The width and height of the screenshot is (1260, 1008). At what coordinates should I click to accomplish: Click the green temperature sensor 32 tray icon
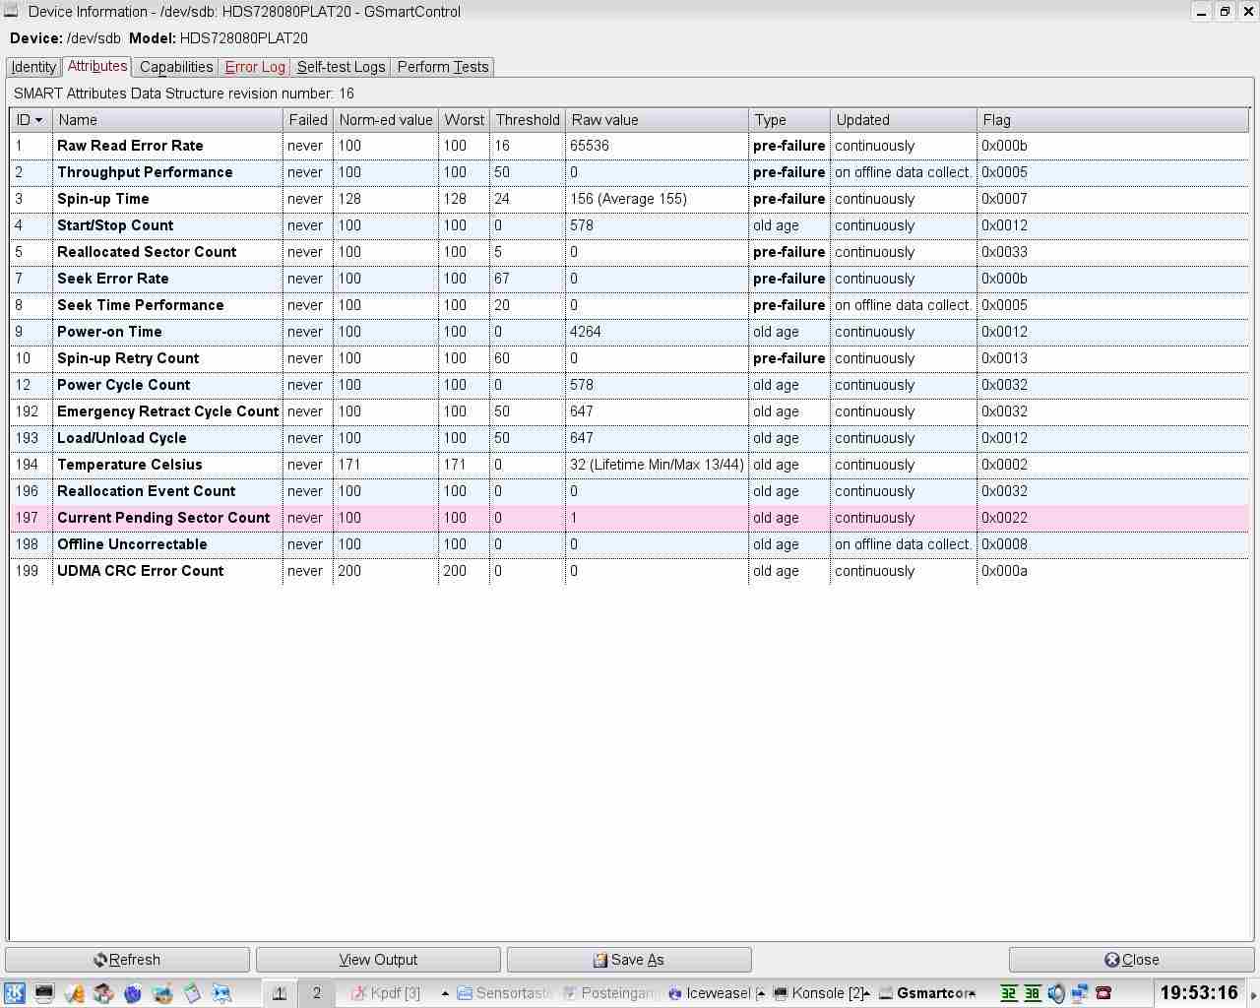coord(1009,993)
